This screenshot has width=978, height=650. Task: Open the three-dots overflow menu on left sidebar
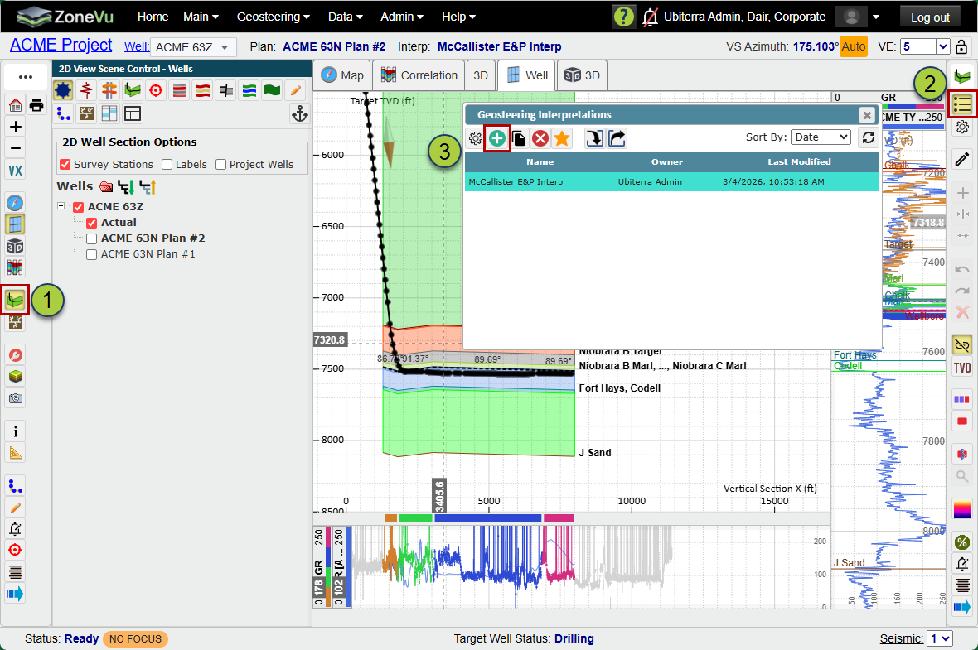(x=26, y=77)
